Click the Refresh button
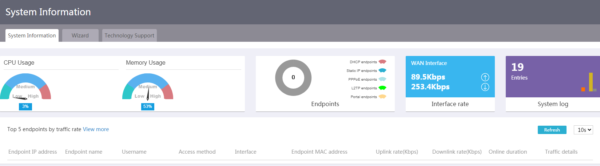Screen dimensions: 600x166 tap(552, 130)
